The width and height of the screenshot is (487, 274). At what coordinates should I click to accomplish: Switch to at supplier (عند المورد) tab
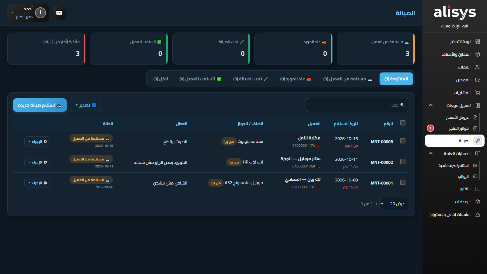point(296,79)
